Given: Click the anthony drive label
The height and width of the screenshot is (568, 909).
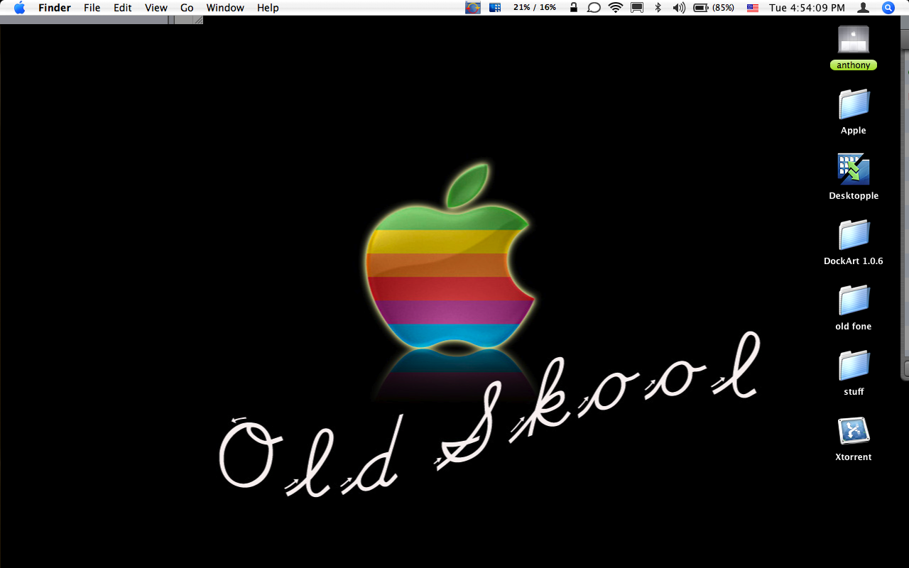Looking at the screenshot, I should coord(854,65).
